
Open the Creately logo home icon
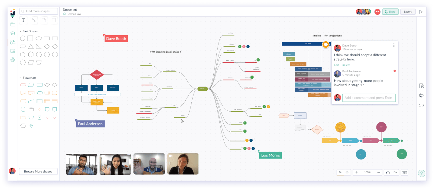[x=12, y=14]
